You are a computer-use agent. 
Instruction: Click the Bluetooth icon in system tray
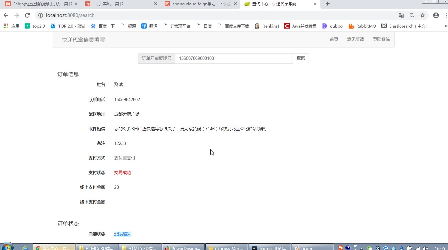(378, 248)
